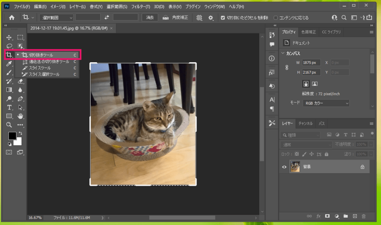Create a new layer in Layers panel

point(355,216)
